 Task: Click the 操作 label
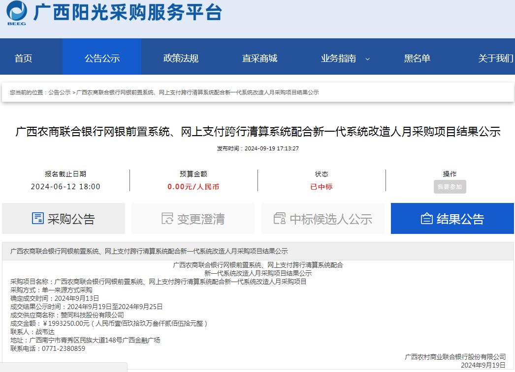450,174
